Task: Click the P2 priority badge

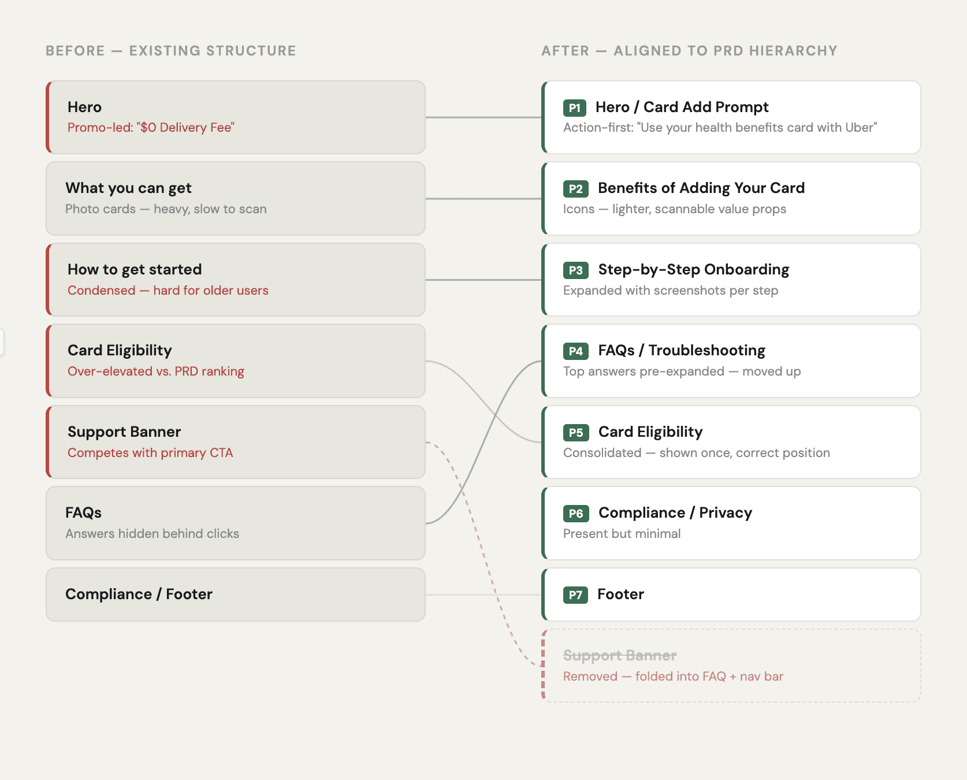Action: pos(576,188)
